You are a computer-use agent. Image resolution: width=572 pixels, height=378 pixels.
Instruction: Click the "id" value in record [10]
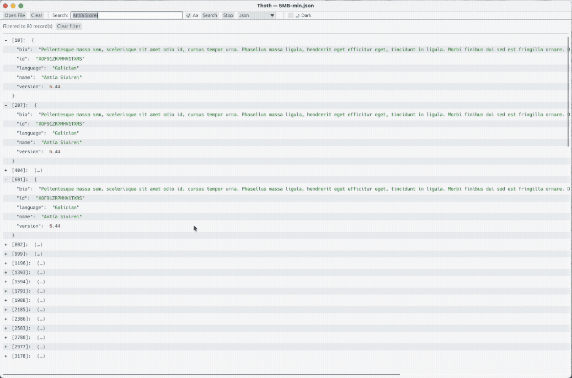pos(60,59)
